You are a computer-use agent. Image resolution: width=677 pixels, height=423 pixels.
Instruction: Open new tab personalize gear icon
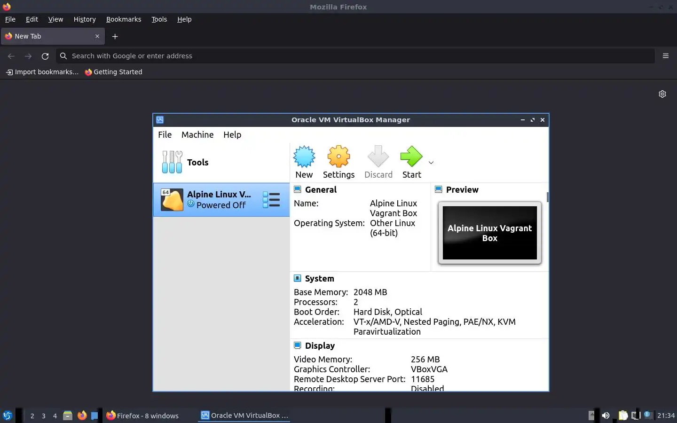(x=662, y=94)
